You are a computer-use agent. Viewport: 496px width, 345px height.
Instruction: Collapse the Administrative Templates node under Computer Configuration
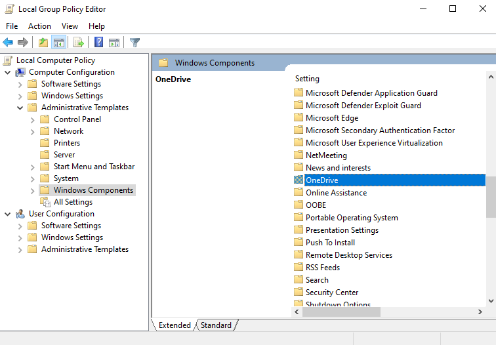[x=20, y=108]
